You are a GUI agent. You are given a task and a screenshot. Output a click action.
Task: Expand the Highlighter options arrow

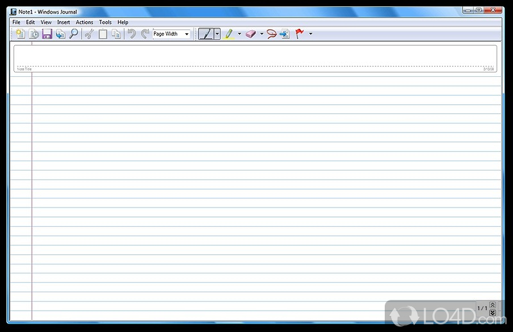[x=239, y=34]
